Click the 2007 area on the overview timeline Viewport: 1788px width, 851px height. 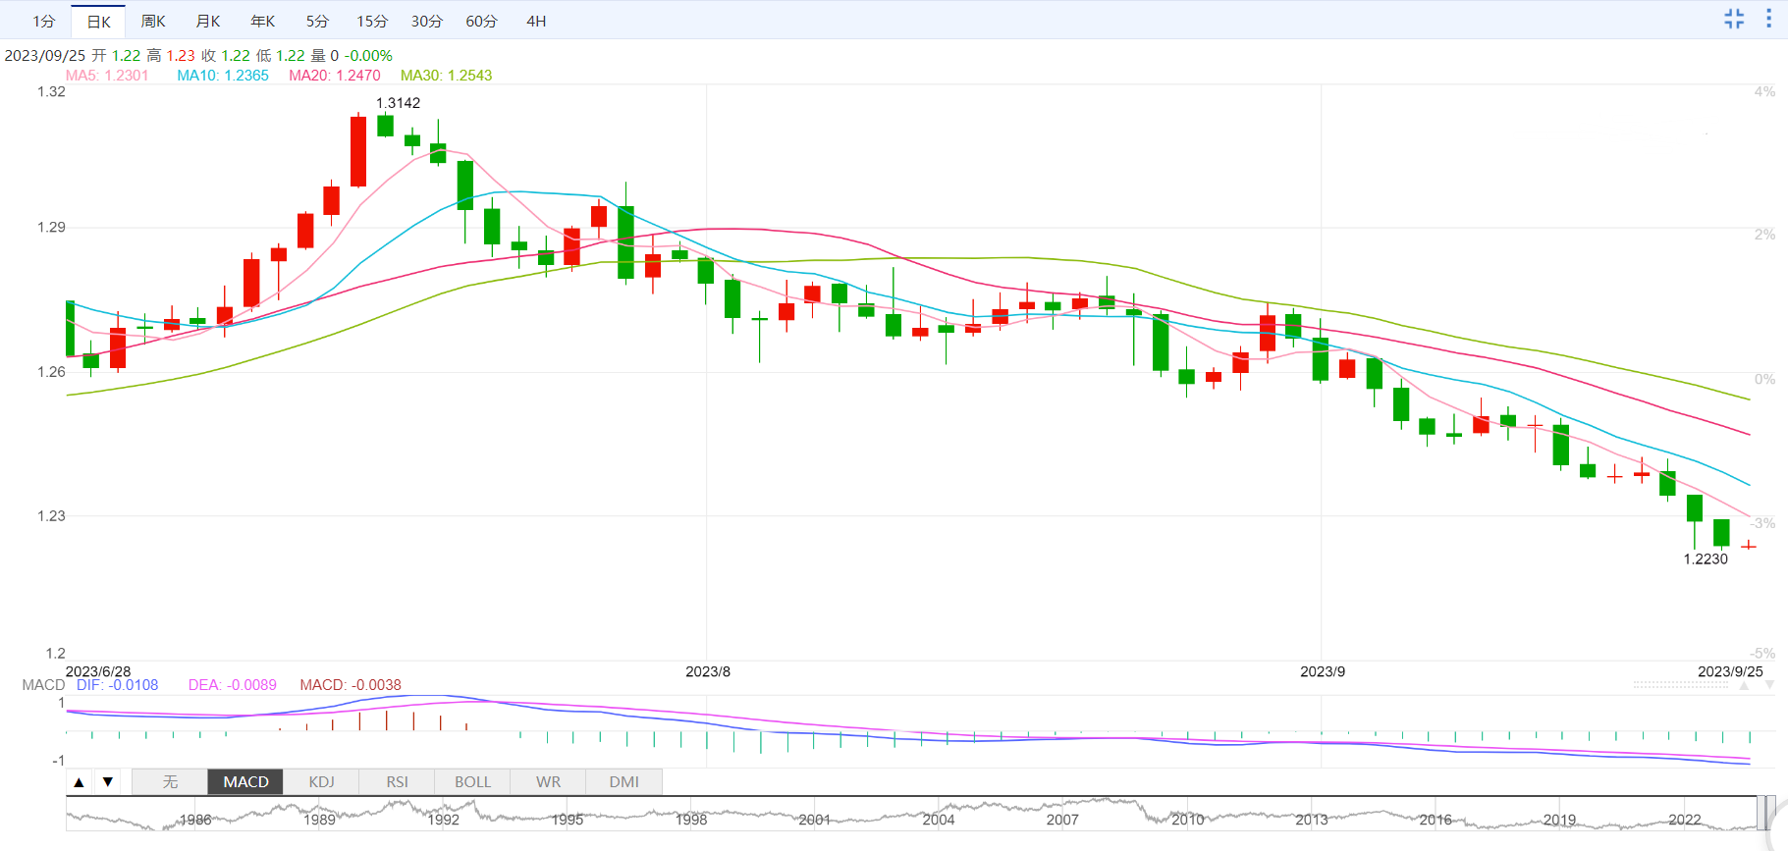pos(1061,819)
